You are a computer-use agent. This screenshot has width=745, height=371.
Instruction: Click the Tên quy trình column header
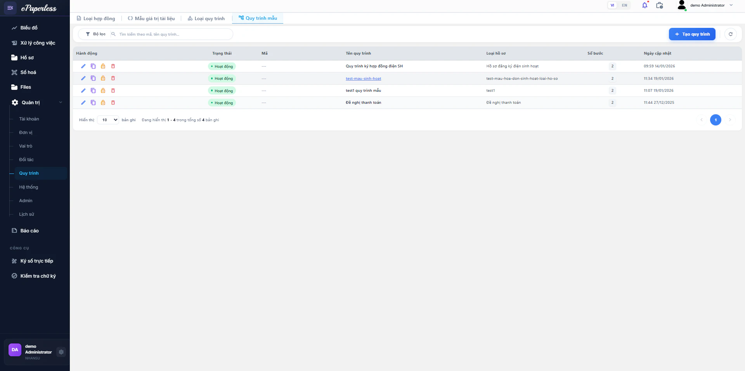(x=358, y=53)
